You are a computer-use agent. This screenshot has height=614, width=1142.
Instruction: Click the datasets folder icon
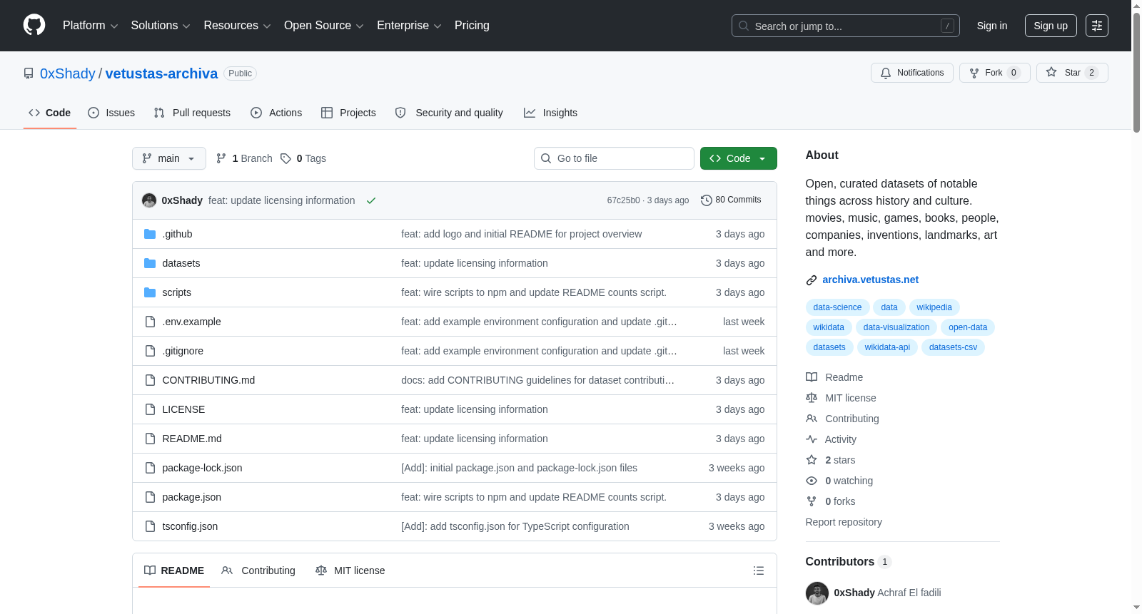click(x=150, y=263)
